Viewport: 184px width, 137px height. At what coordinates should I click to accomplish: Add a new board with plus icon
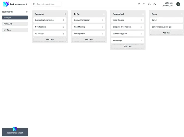pyautogui.click(x=26, y=12)
